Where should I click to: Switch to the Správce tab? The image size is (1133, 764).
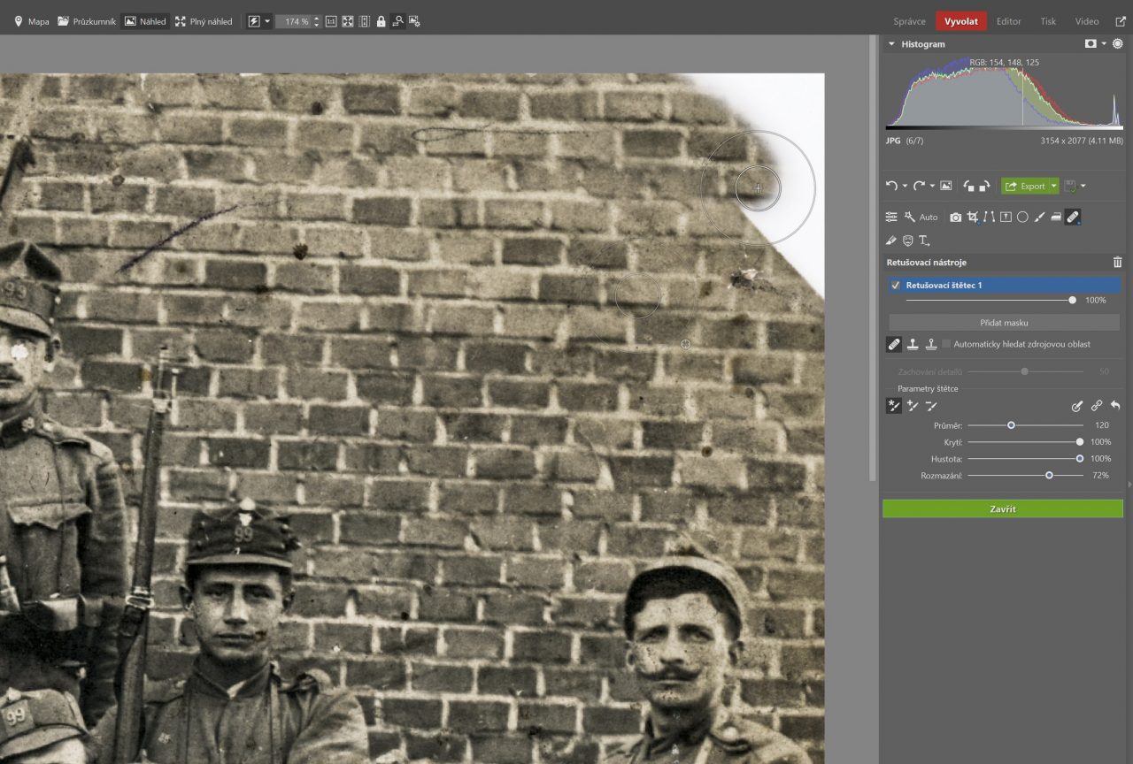coord(909,21)
